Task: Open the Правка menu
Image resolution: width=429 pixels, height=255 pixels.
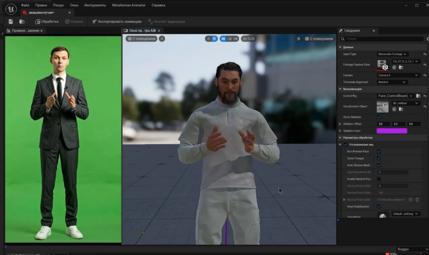Action: [41, 5]
